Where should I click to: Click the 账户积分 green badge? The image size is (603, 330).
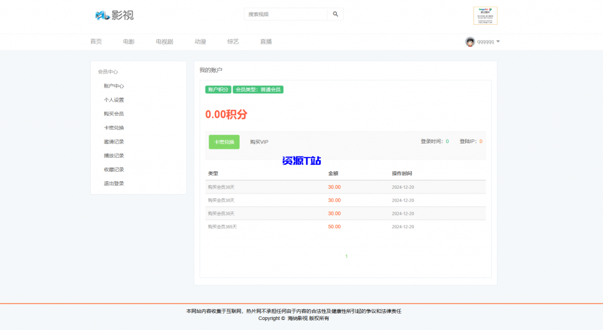[x=218, y=89]
